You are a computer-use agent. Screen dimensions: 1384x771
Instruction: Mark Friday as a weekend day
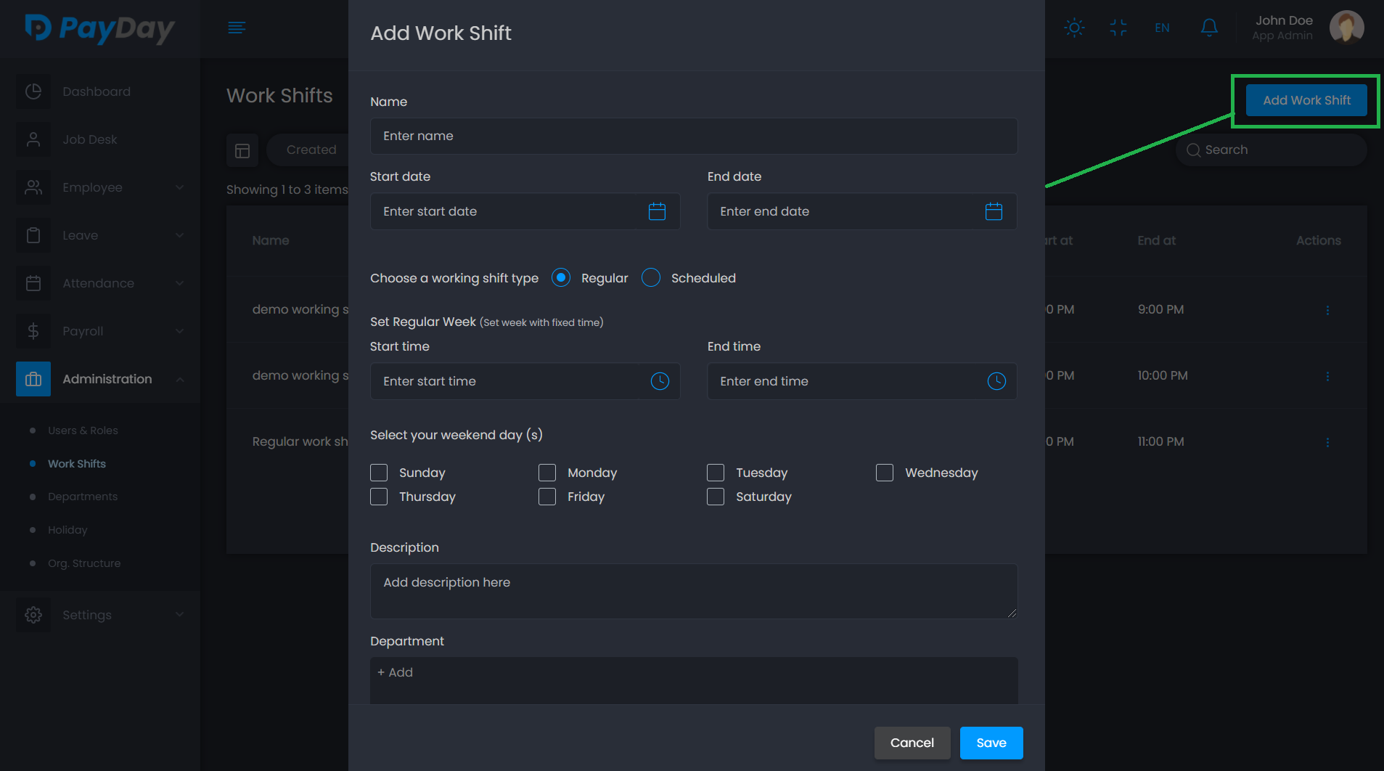pyautogui.click(x=547, y=497)
